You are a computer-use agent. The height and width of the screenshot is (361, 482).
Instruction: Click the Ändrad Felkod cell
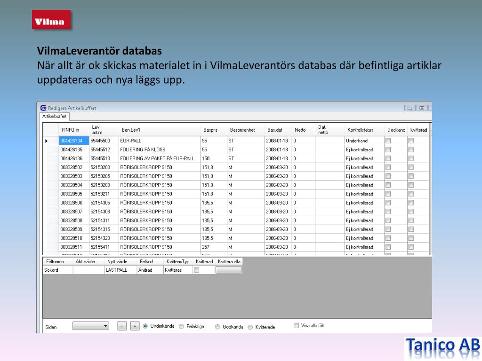pos(150,270)
